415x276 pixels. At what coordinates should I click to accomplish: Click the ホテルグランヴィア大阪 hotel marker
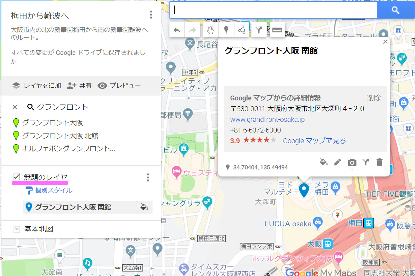(339, 258)
